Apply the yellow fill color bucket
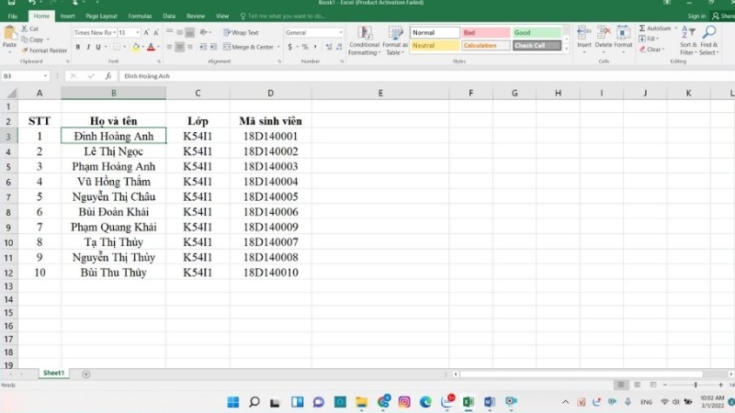Viewport: 735px width, 413px height. click(136, 47)
